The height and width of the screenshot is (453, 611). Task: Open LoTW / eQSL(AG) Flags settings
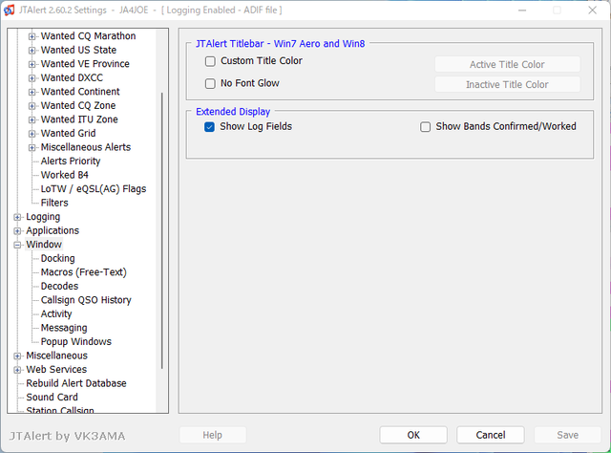point(94,189)
